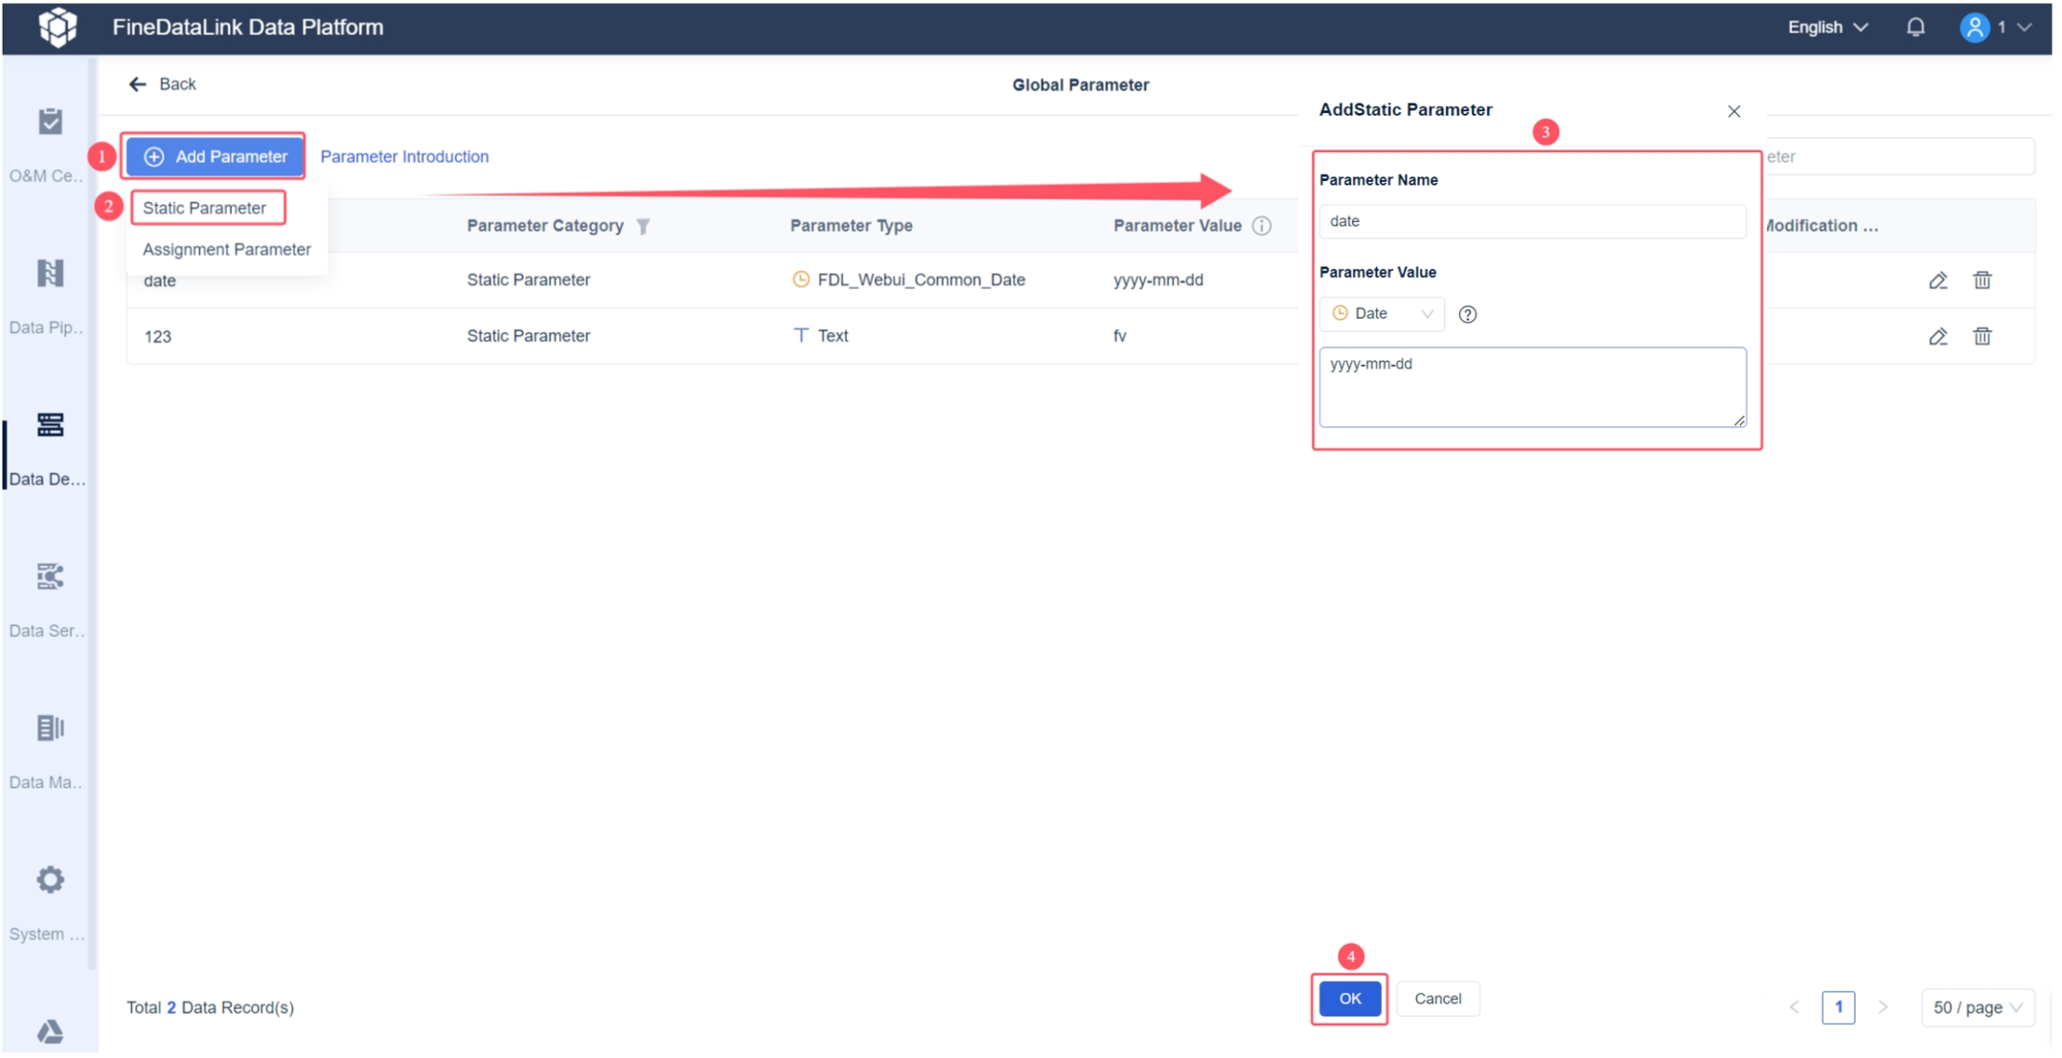Screen dimensions: 2062x1058
Task: Open the Data Development sidebar icon
Action: tap(50, 425)
